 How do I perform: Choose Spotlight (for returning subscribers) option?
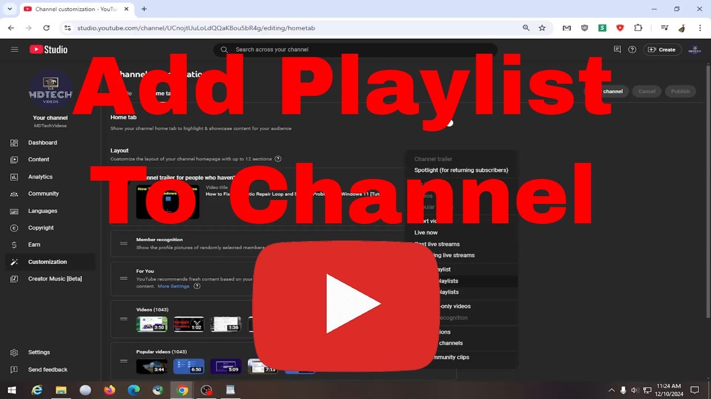pos(461,170)
